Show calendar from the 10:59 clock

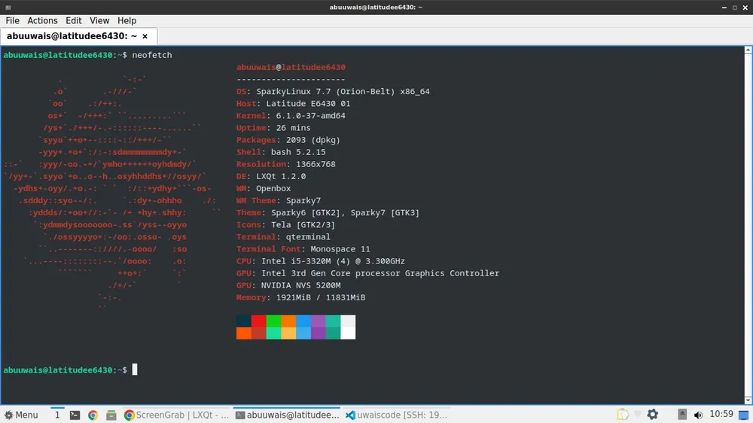[721, 415]
